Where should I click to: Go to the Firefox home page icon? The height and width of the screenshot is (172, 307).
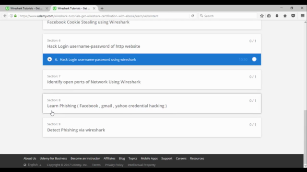point(285,16)
